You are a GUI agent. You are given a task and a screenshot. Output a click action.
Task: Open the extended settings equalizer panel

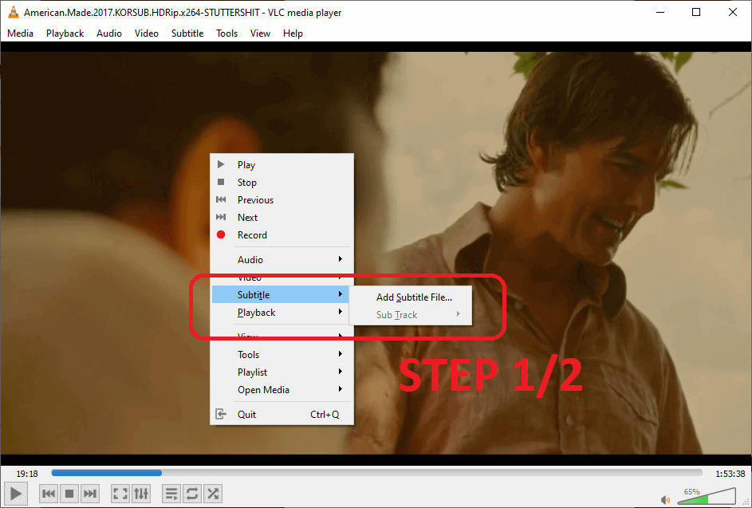click(141, 493)
